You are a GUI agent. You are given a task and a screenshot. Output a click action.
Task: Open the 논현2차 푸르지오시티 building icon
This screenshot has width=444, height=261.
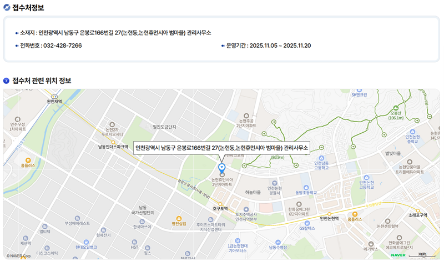click(x=112, y=125)
